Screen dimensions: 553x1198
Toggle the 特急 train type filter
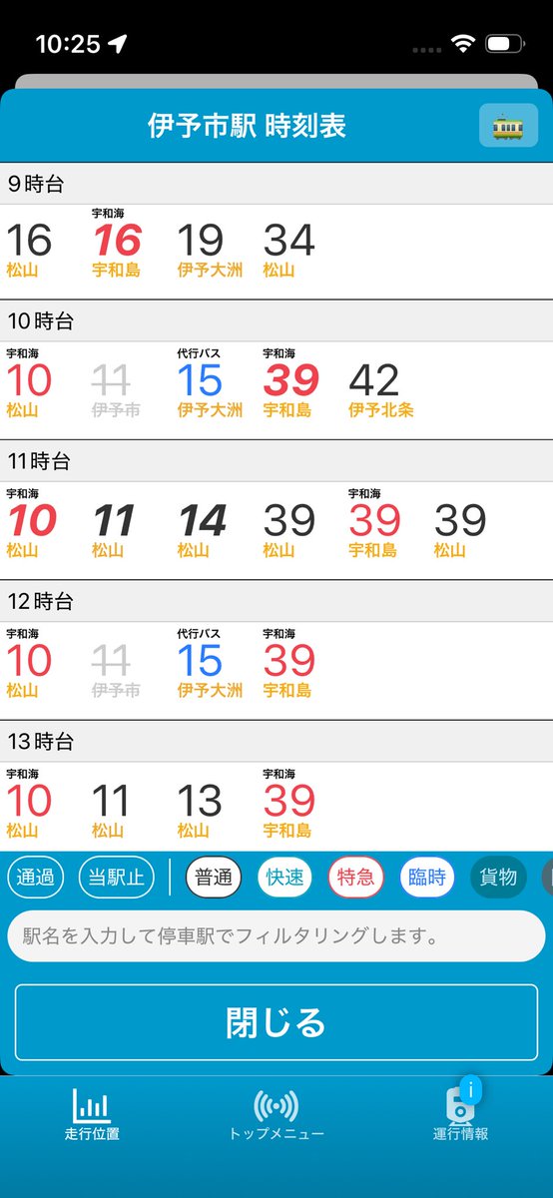[x=356, y=878]
